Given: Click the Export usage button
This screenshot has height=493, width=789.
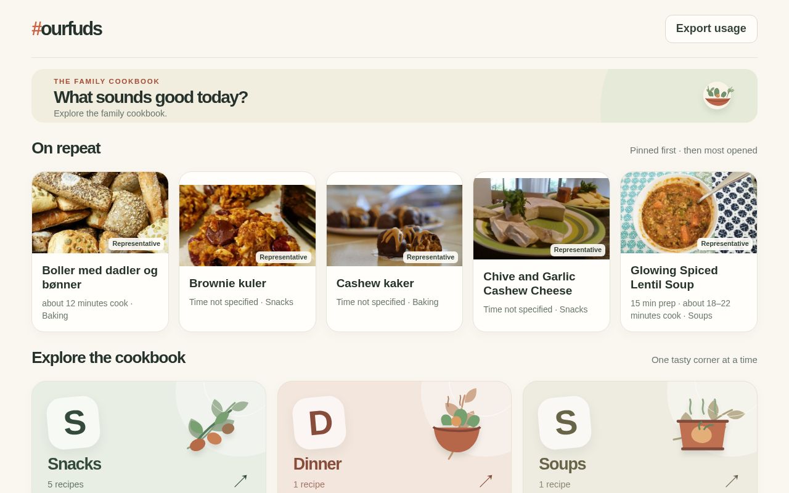Looking at the screenshot, I should 711,29.
